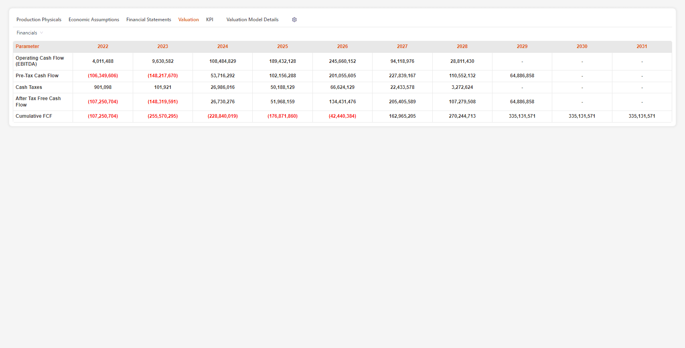Open the Economic Assumptions tab

pos(94,20)
